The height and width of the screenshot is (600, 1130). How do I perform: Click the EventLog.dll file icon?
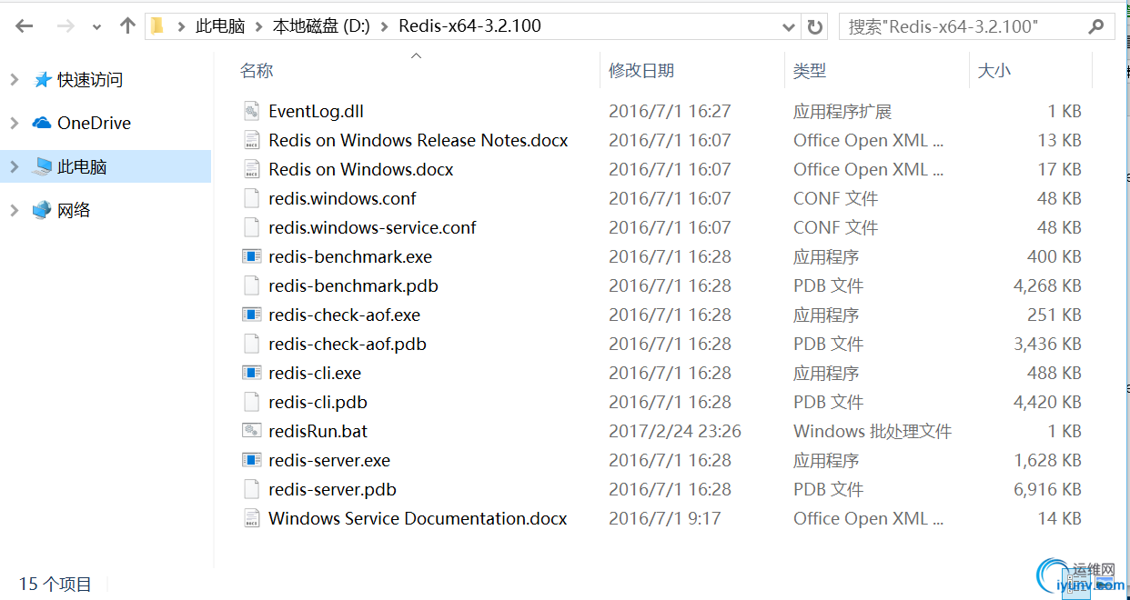point(252,111)
